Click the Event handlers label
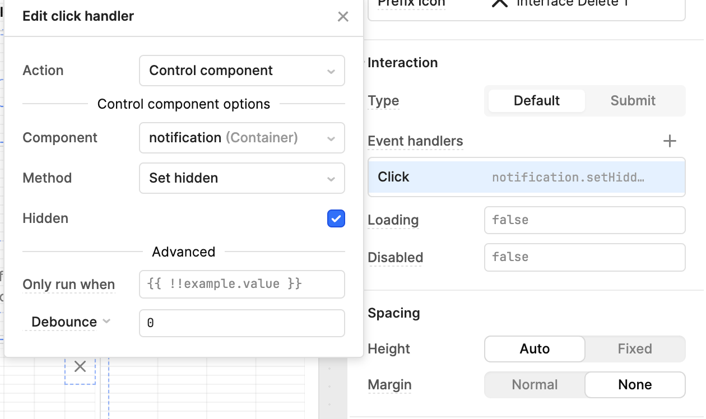Viewport: 706px width, 419px height. [x=415, y=141]
